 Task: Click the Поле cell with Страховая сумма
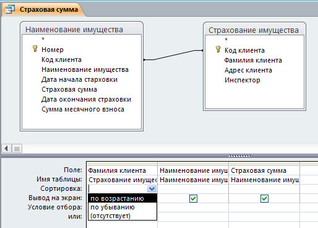coord(264,170)
